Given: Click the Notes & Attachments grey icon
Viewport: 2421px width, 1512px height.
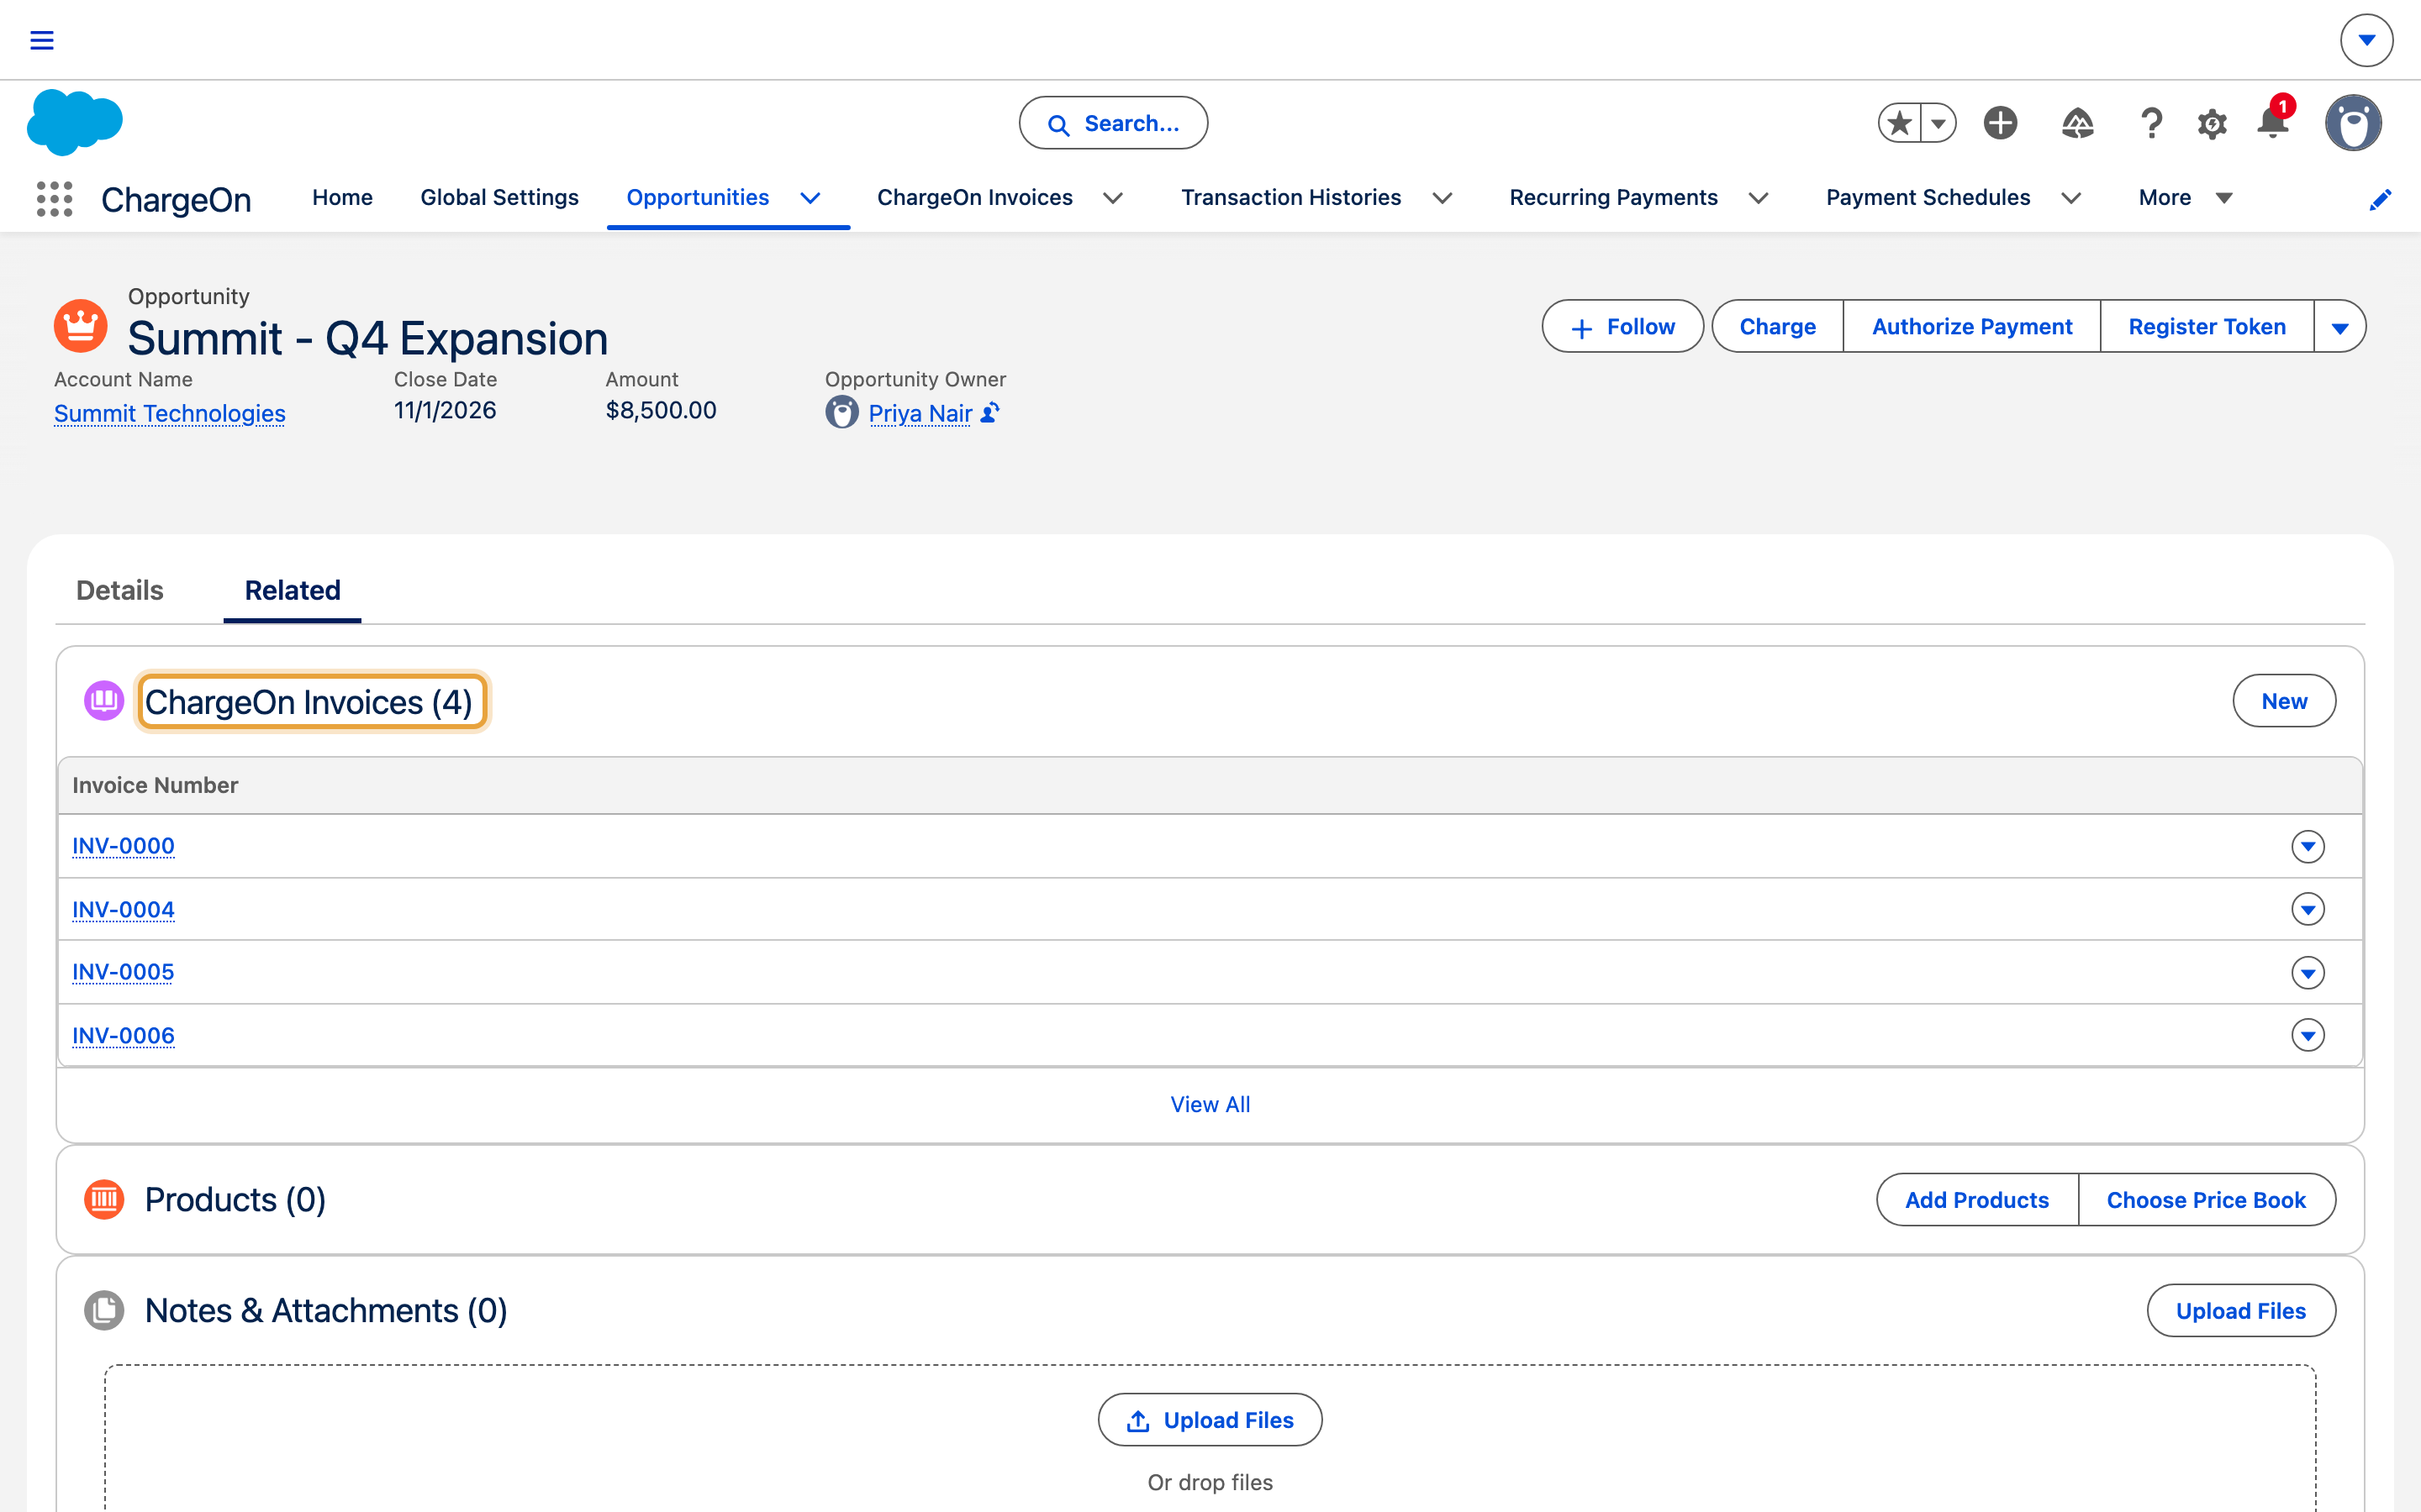Looking at the screenshot, I should click(104, 1310).
